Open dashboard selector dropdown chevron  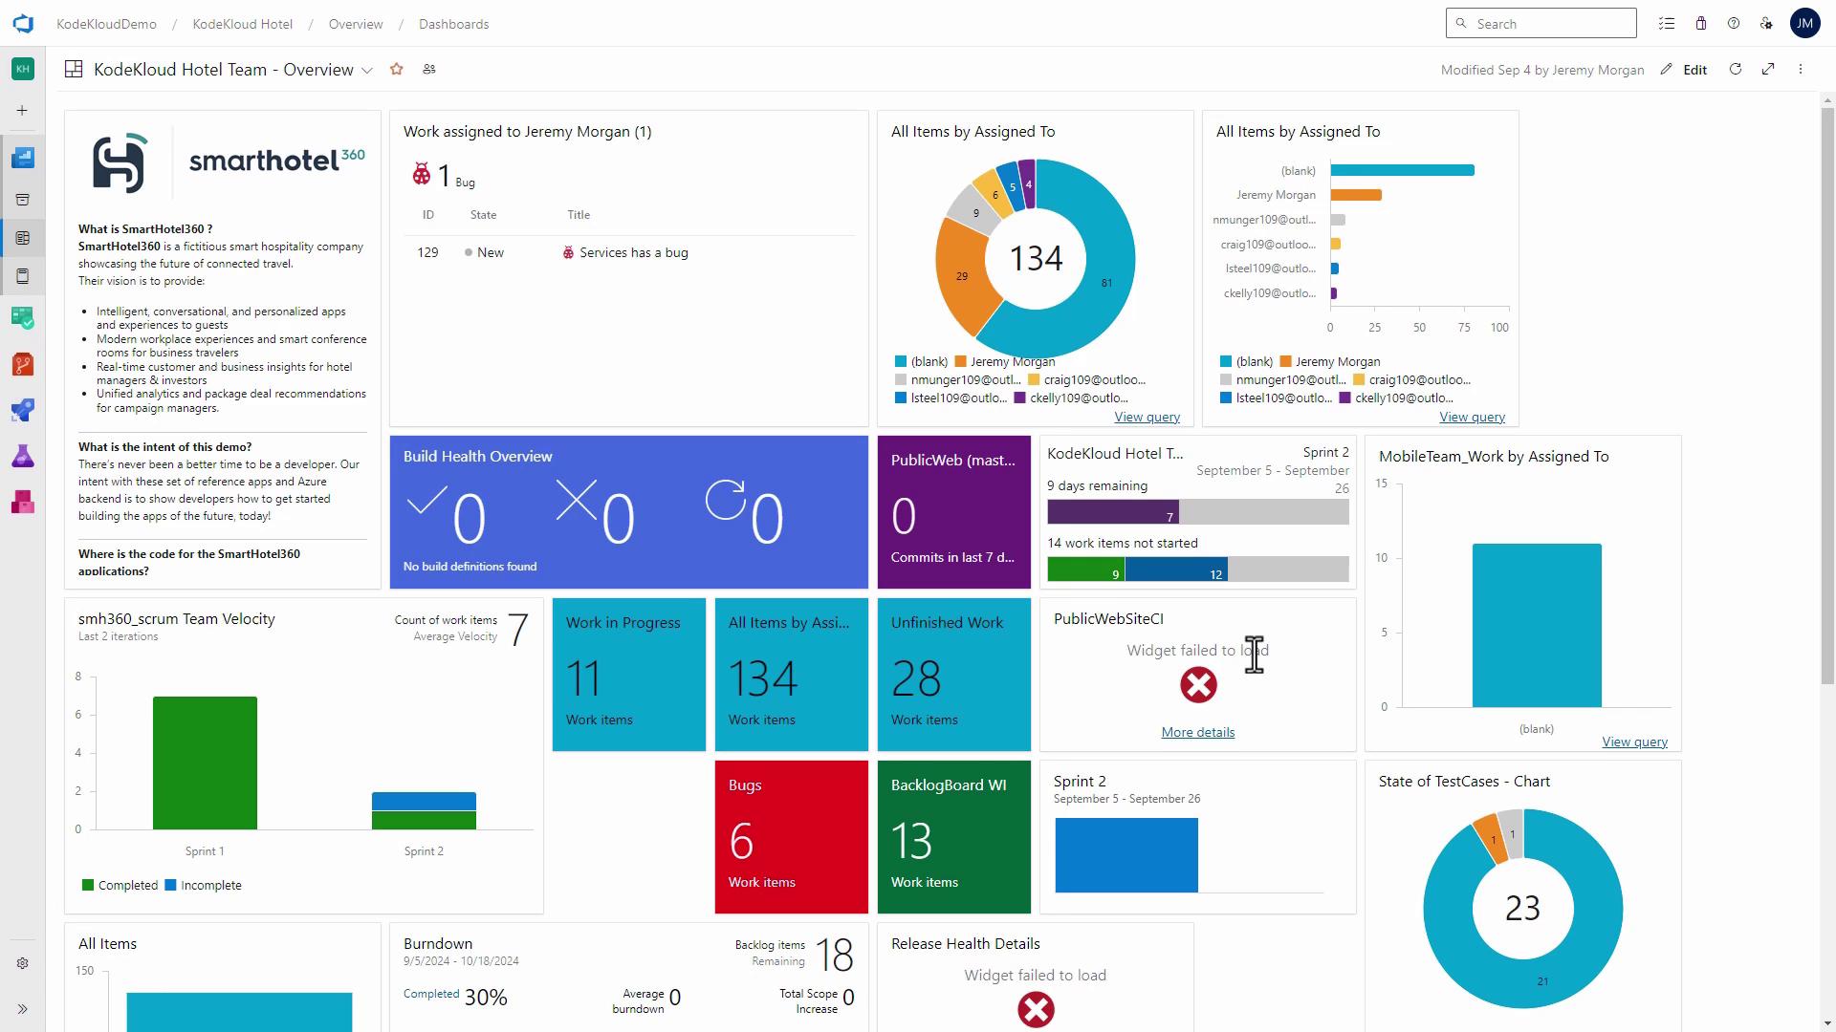pos(366,70)
